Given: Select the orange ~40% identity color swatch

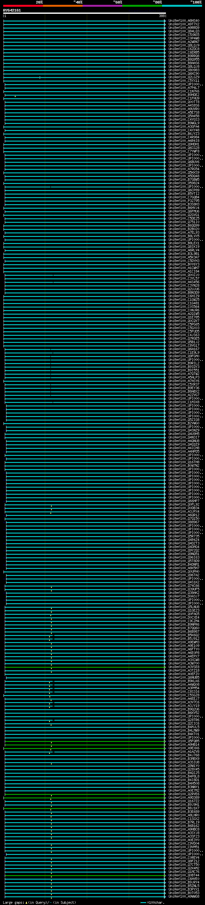Looking at the screenshot, I should click(63, 6).
